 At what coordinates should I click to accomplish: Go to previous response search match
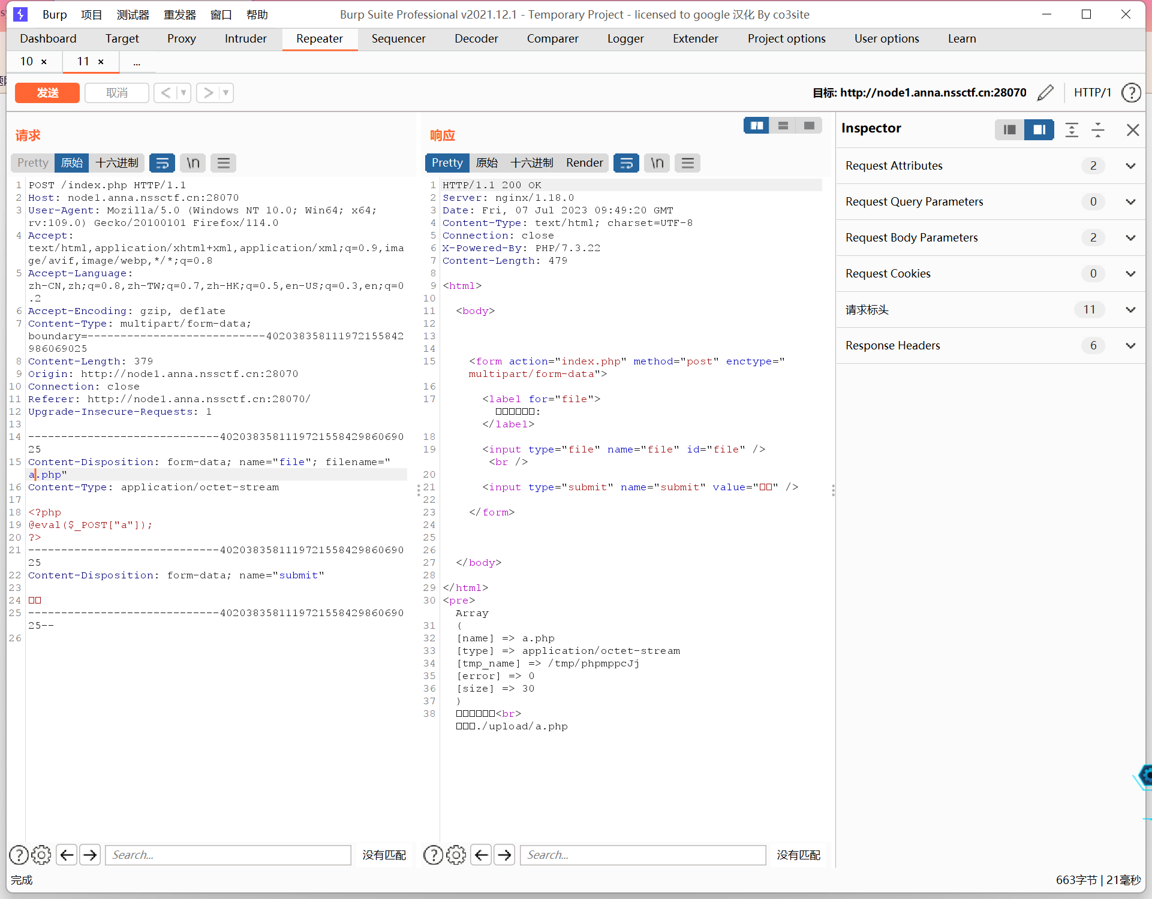click(482, 855)
